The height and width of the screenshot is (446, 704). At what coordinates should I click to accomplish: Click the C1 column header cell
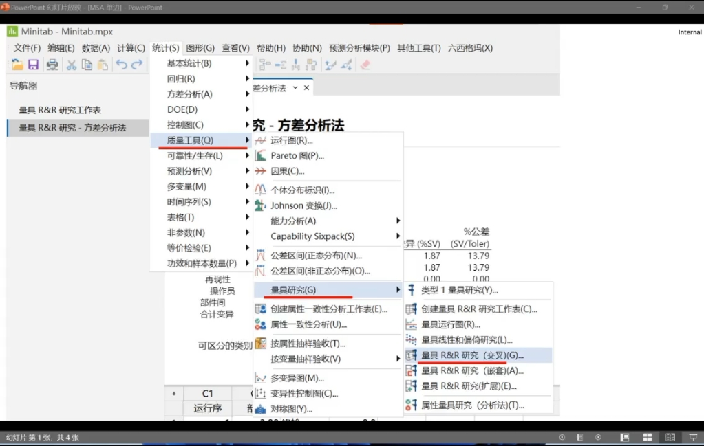pos(208,392)
